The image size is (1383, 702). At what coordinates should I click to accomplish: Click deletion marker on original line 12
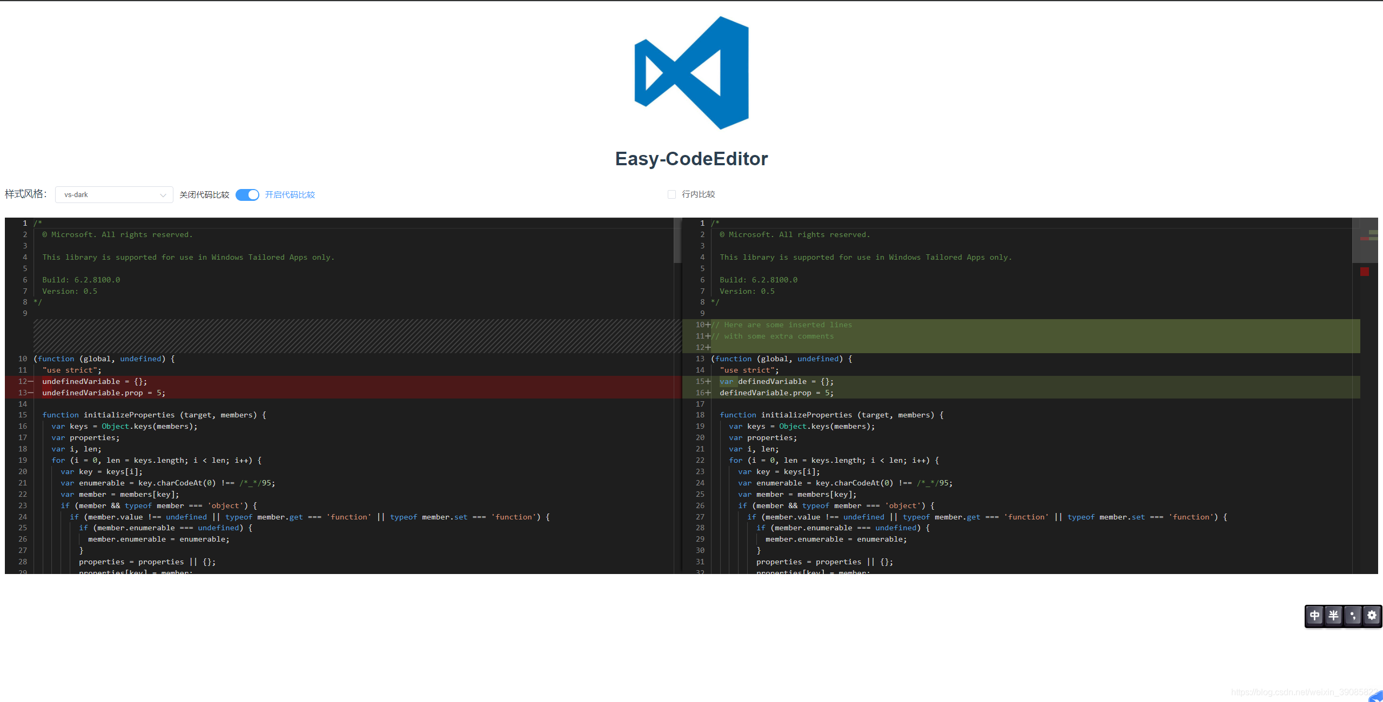30,381
